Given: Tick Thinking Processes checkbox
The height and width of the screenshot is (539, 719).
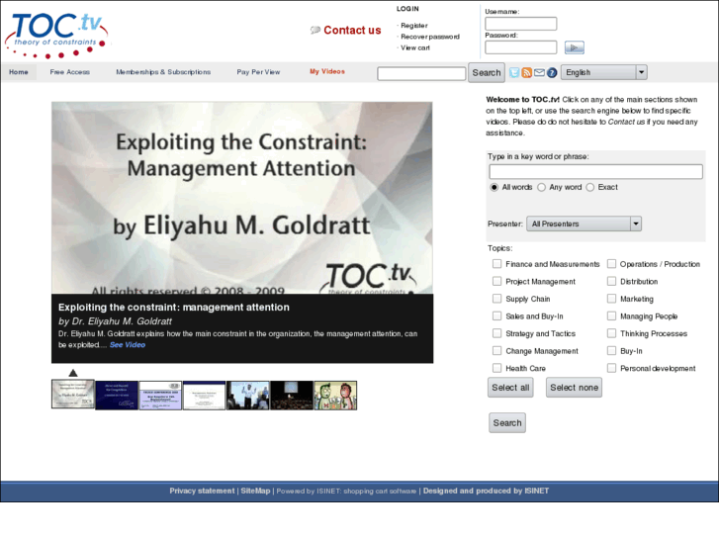Looking at the screenshot, I should (x=611, y=333).
